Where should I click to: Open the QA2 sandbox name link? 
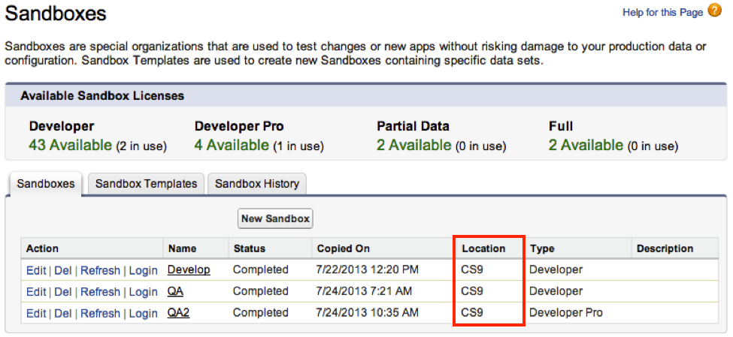click(179, 312)
